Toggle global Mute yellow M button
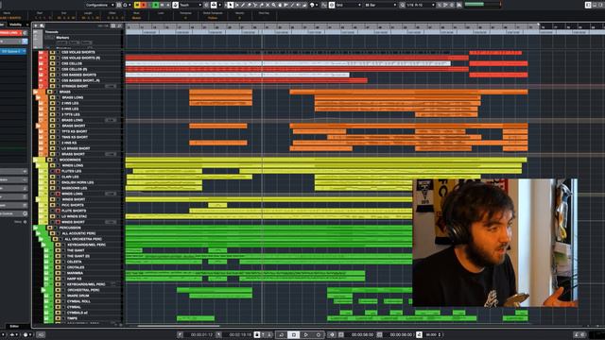The width and height of the screenshot is (605, 340). 137,5
